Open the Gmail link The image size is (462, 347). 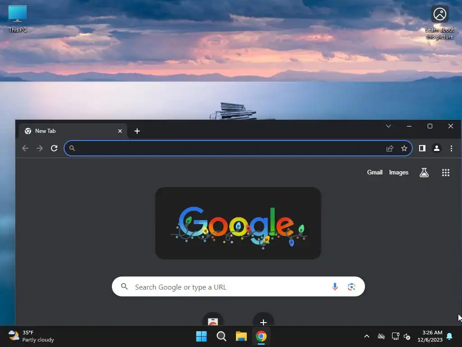tap(374, 172)
